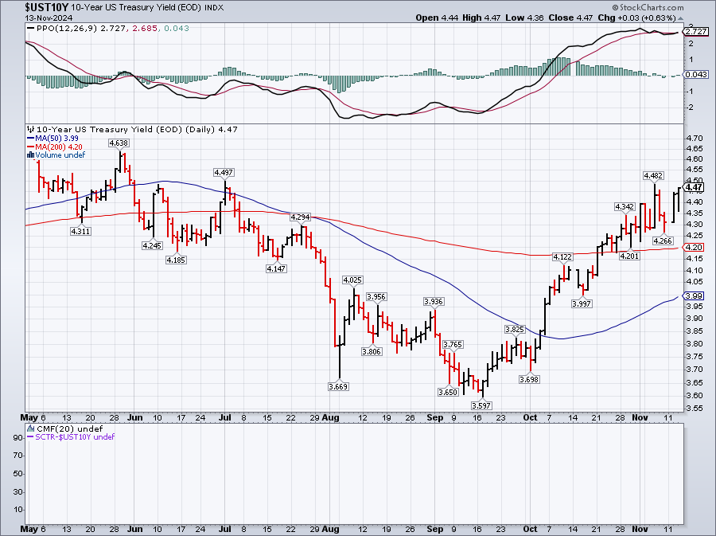Select the 4.638 peak price label
This screenshot has width=716, height=536.
119,143
